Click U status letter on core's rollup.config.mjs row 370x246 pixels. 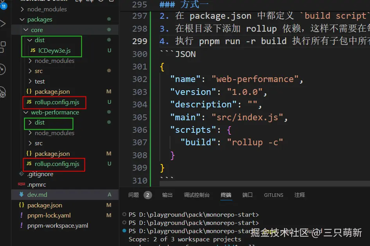[x=109, y=102]
